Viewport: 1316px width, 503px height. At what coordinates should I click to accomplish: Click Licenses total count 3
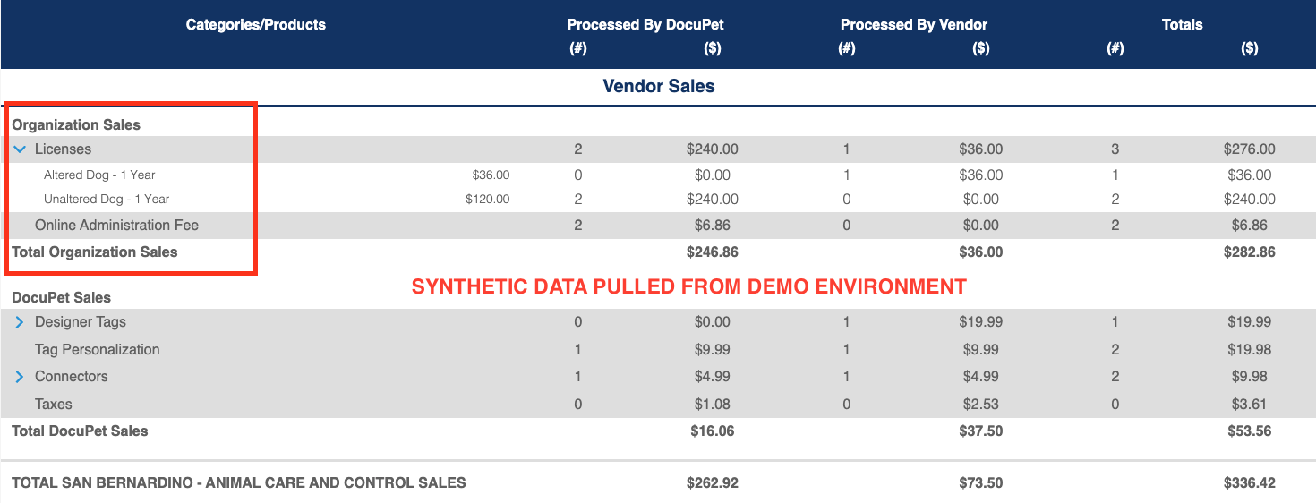1115,149
